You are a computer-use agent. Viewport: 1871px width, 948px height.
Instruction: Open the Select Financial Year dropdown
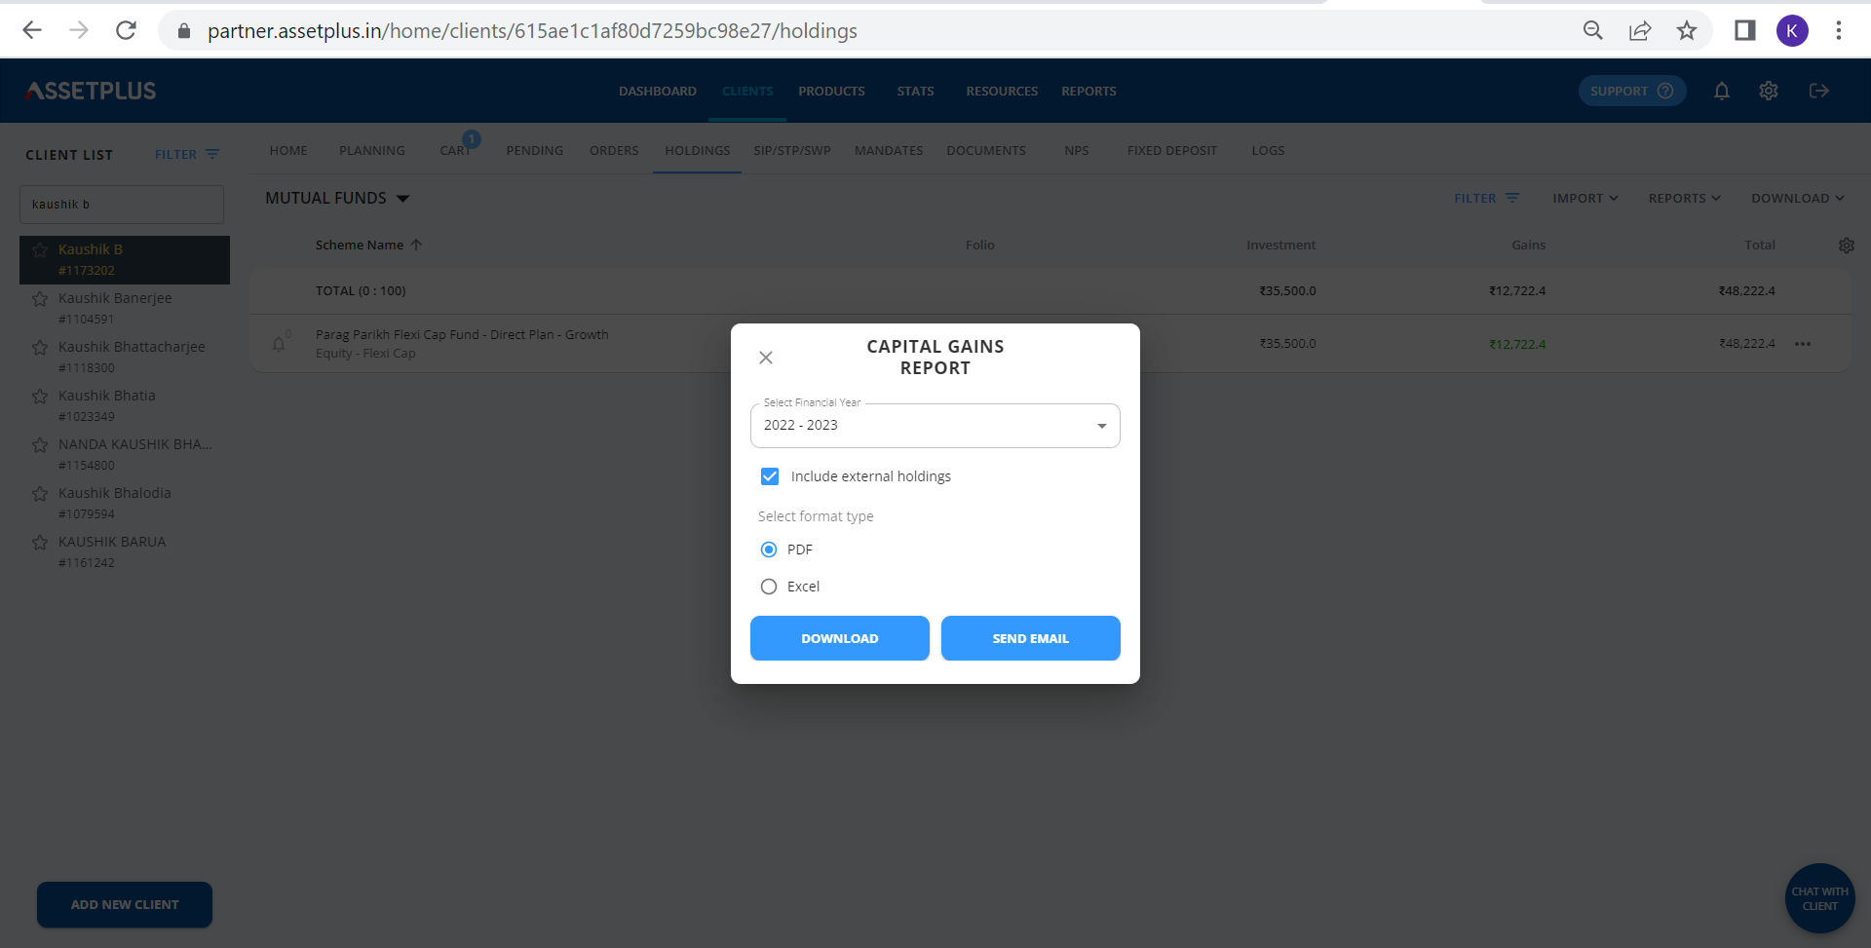[935, 426]
